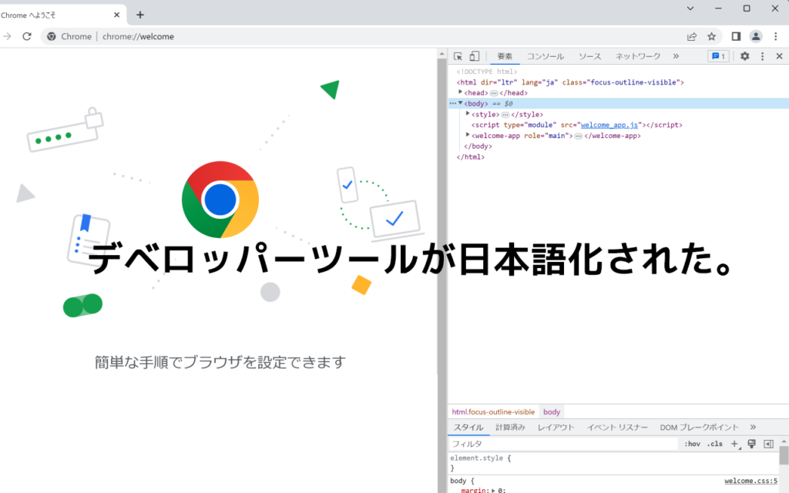Switch to the ネットワーク tab

637,56
